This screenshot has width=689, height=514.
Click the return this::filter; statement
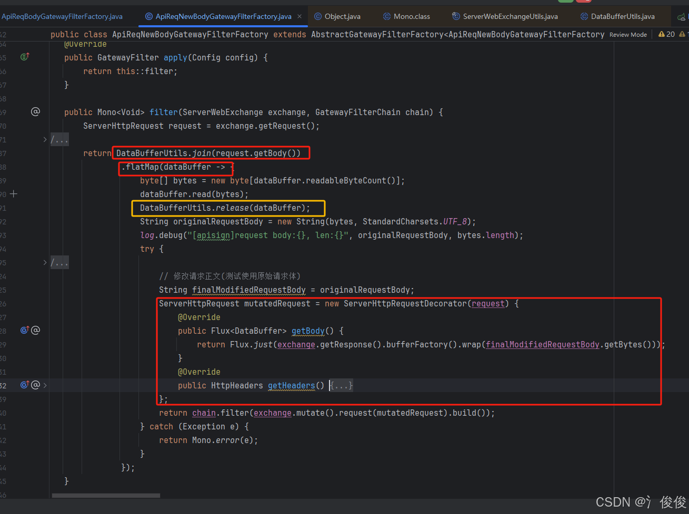[130, 71]
